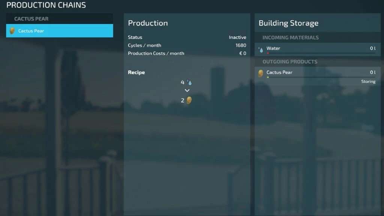Click the cactus pear output icon in Recipe
Viewport: 384px width, 216px height.
pyautogui.click(x=189, y=100)
